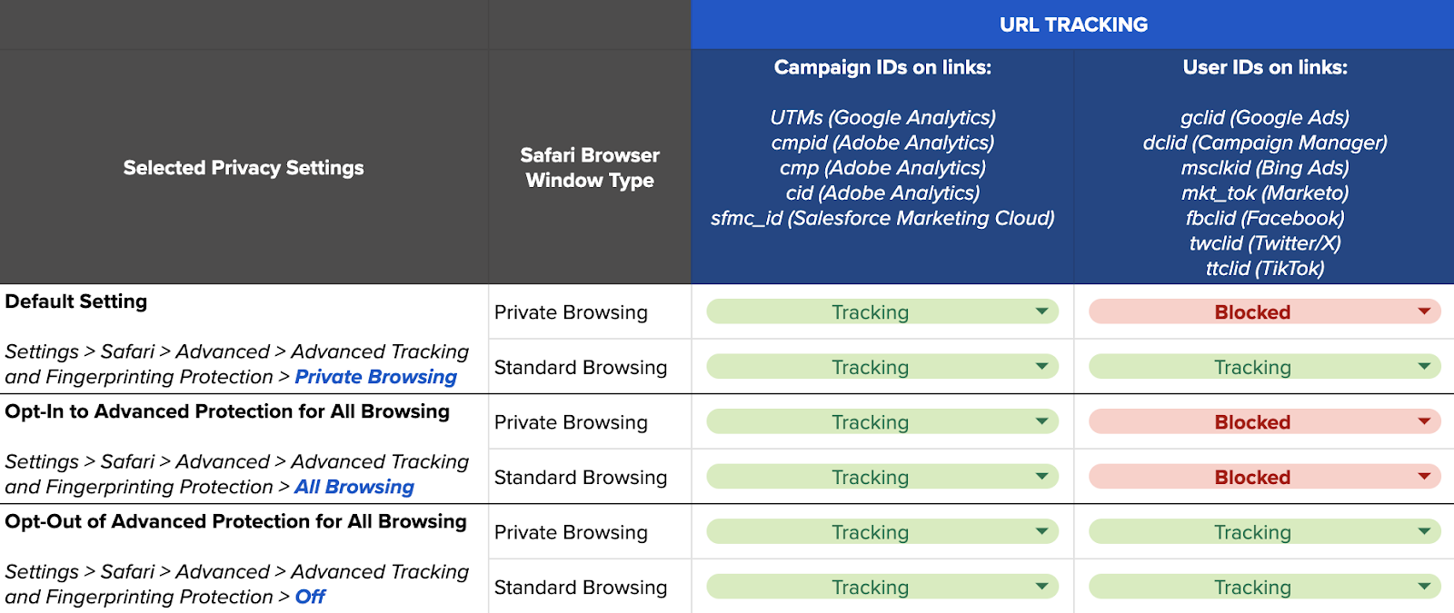Open Blocked dropdown for Opt-In Private Browsing
This screenshot has height=613, width=1454.
(1264, 421)
